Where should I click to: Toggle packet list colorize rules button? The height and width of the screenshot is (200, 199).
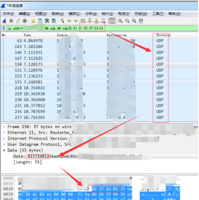tap(112, 21)
